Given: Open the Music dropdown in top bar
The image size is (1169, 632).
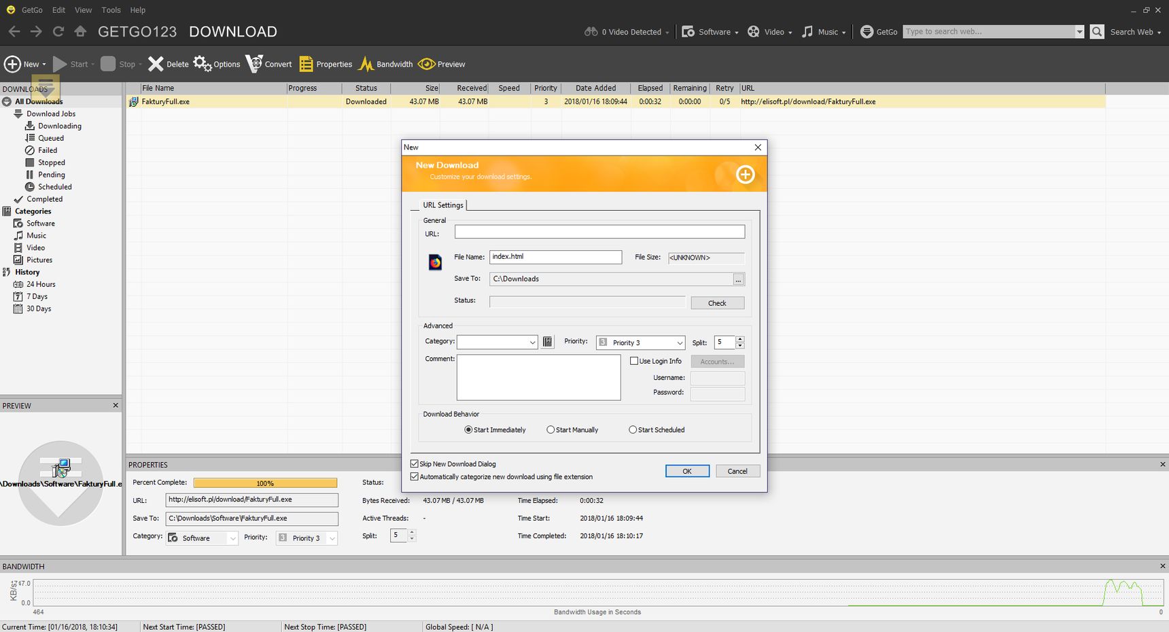Looking at the screenshot, I should [x=824, y=31].
